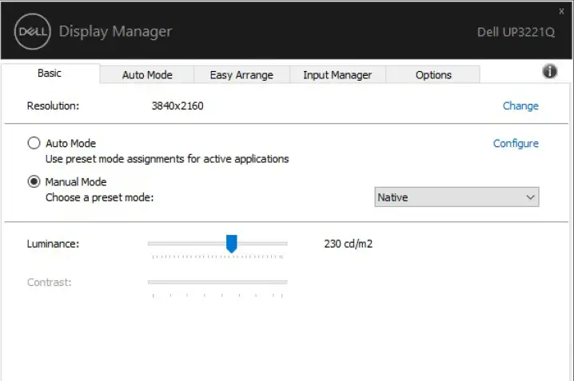The image size is (574, 381).
Task: Click the 3840x2160 resolution value
Action: click(177, 105)
